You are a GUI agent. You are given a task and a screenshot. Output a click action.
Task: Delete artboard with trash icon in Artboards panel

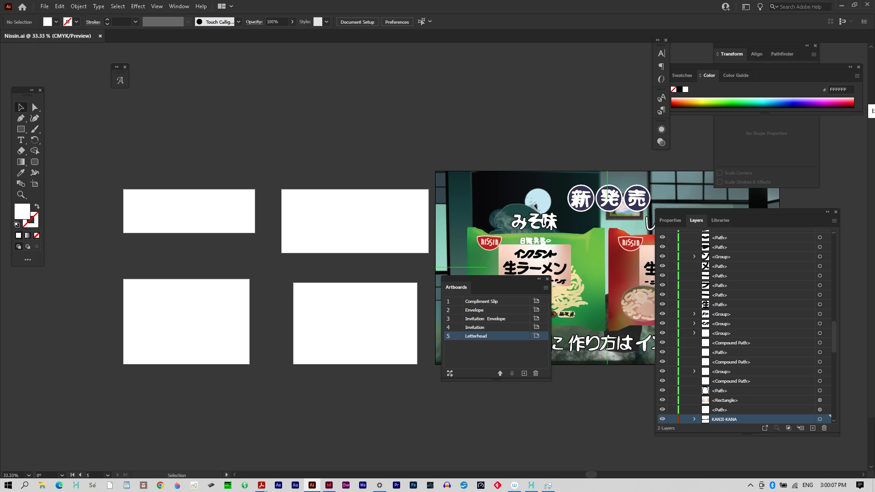pyautogui.click(x=536, y=373)
